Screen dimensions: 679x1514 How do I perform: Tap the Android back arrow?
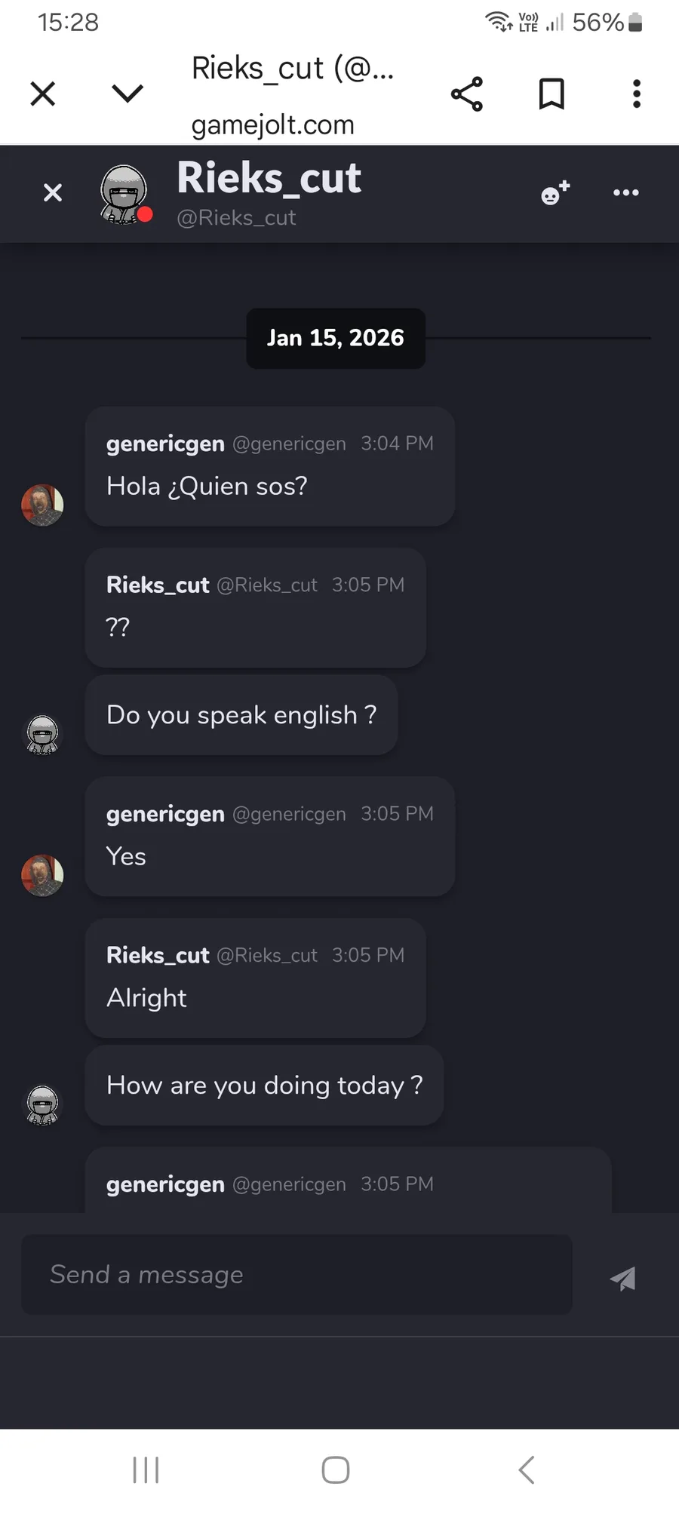[x=527, y=1469]
